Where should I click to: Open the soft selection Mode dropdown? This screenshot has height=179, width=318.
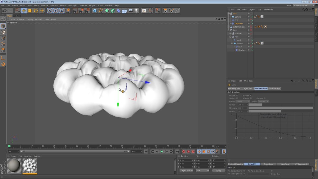[264, 102]
